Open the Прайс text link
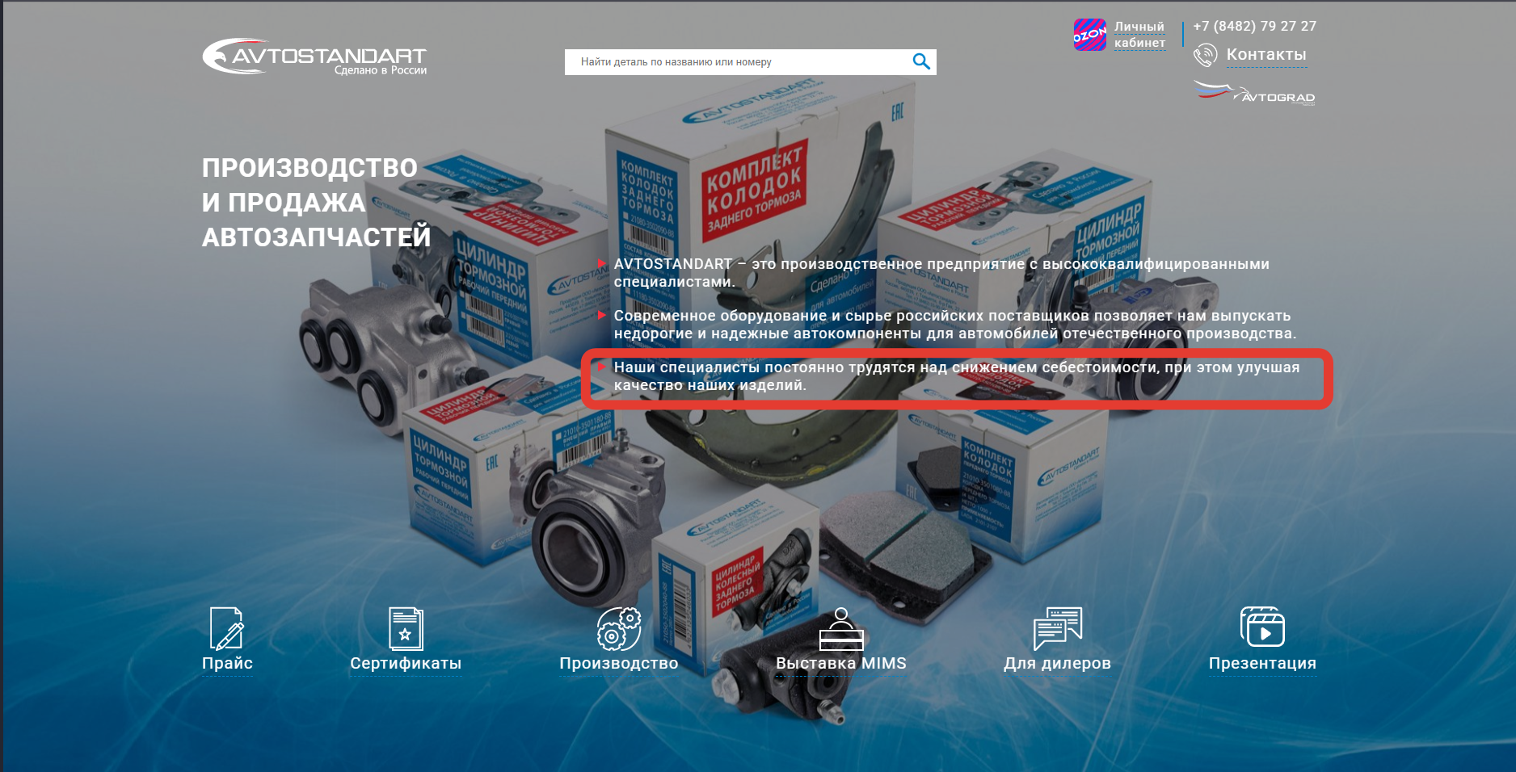The width and height of the screenshot is (1516, 772). 227,663
